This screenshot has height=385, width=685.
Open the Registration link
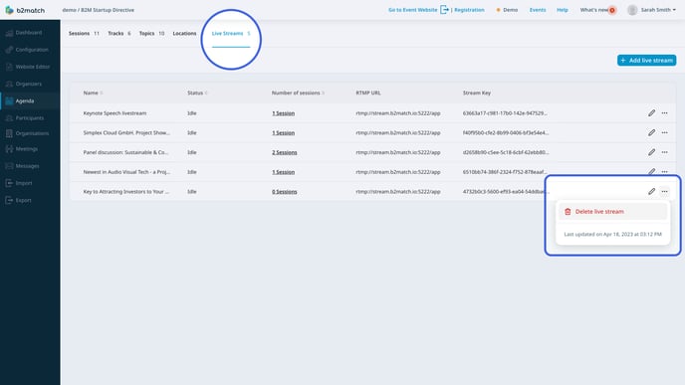coord(469,10)
